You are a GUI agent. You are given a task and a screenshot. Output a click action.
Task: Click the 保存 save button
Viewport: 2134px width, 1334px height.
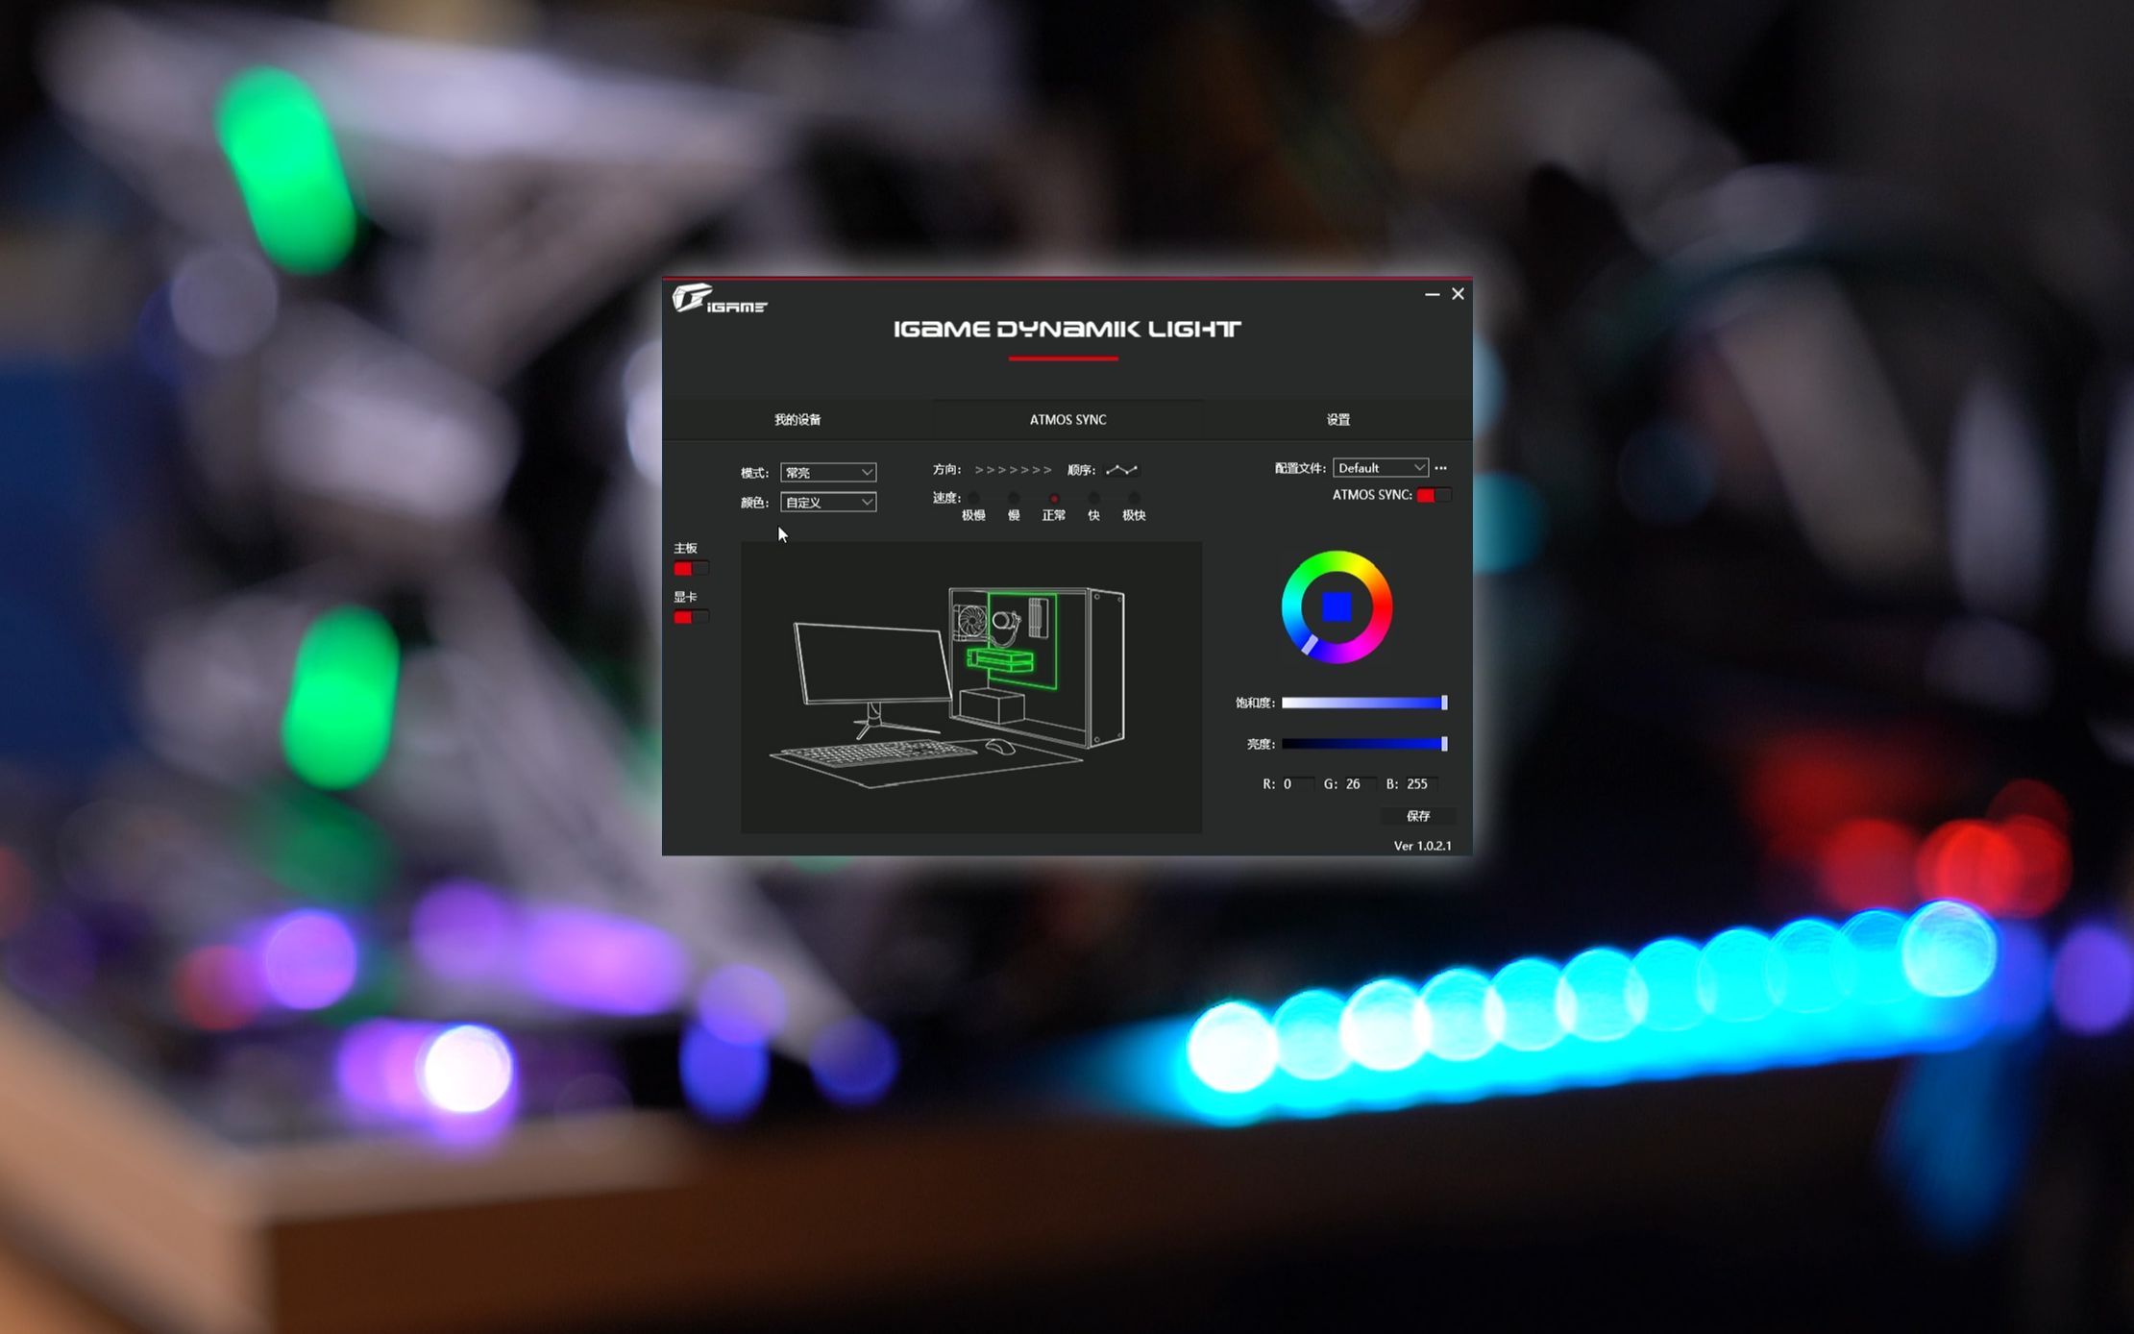click(x=1418, y=816)
